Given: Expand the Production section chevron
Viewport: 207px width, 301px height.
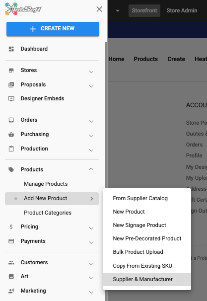Looking at the screenshot, I should 91,150.
